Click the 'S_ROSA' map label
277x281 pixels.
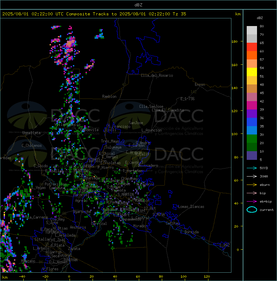tap(158, 215)
